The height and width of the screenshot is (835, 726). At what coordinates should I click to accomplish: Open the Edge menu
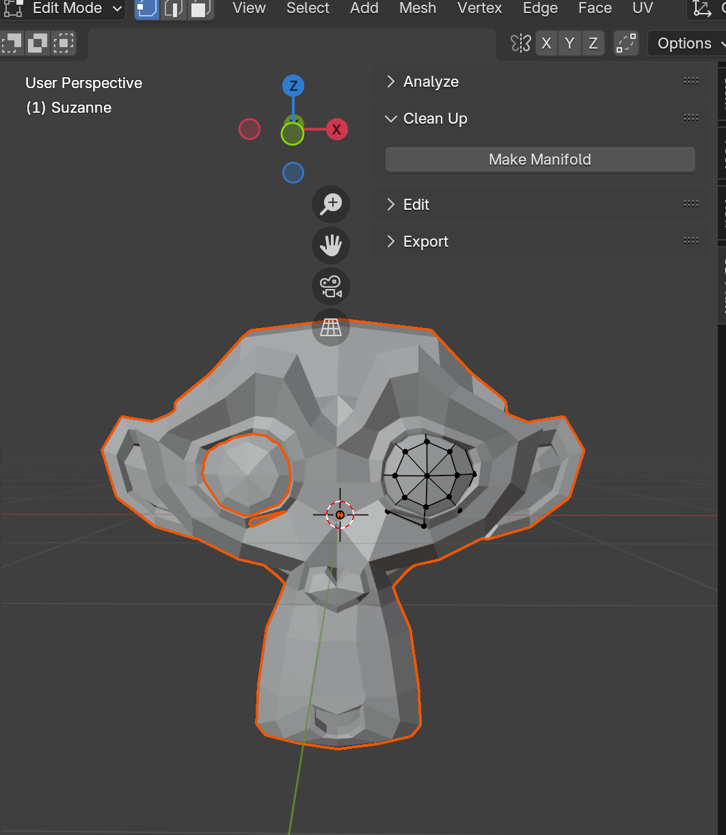(x=540, y=8)
